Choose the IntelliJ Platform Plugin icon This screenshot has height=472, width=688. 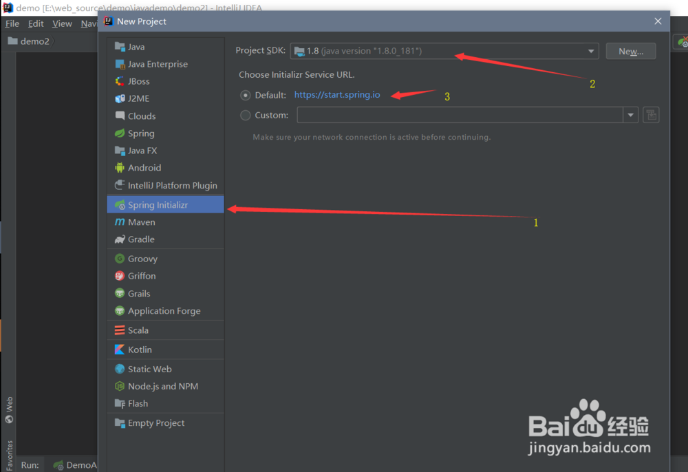119,185
